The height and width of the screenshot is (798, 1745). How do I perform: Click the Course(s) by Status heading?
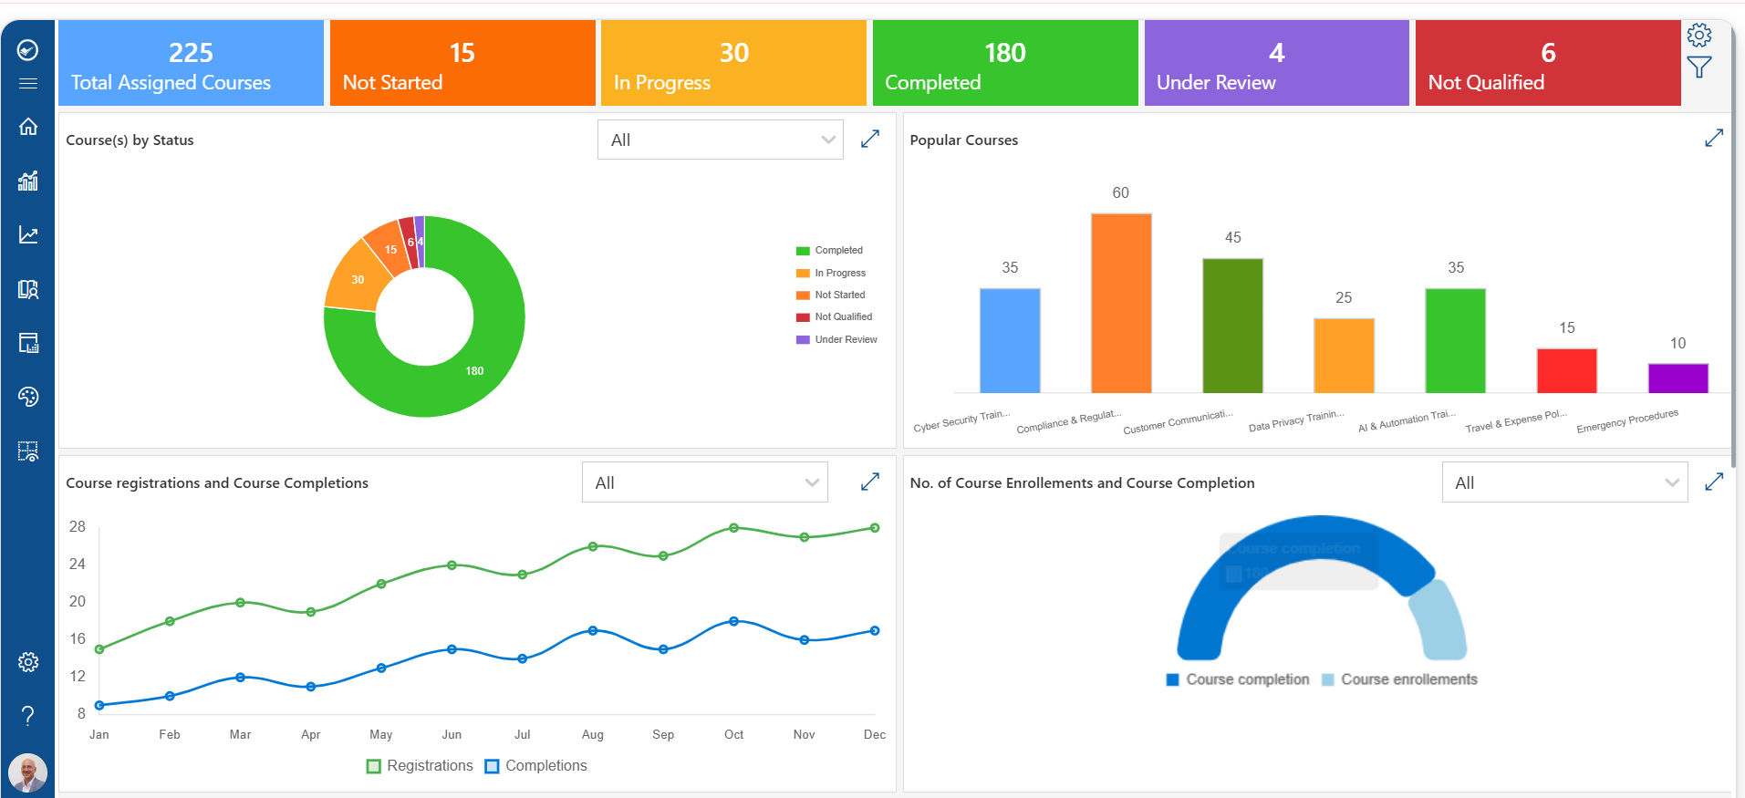tap(130, 140)
